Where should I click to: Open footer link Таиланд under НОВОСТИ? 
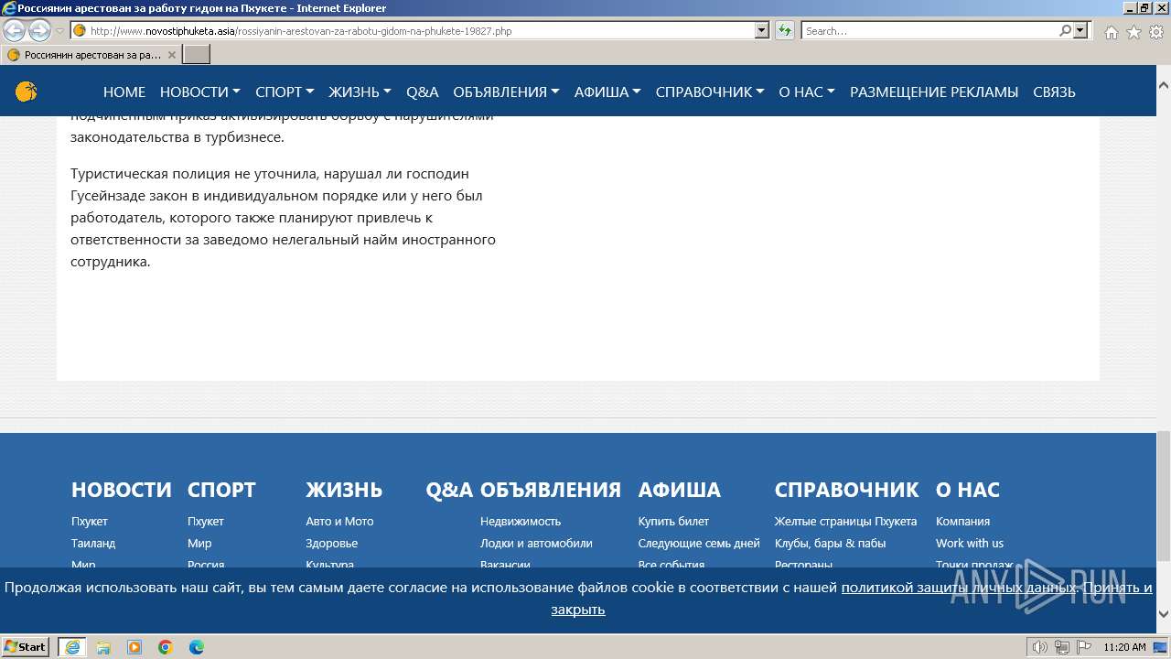tap(93, 543)
